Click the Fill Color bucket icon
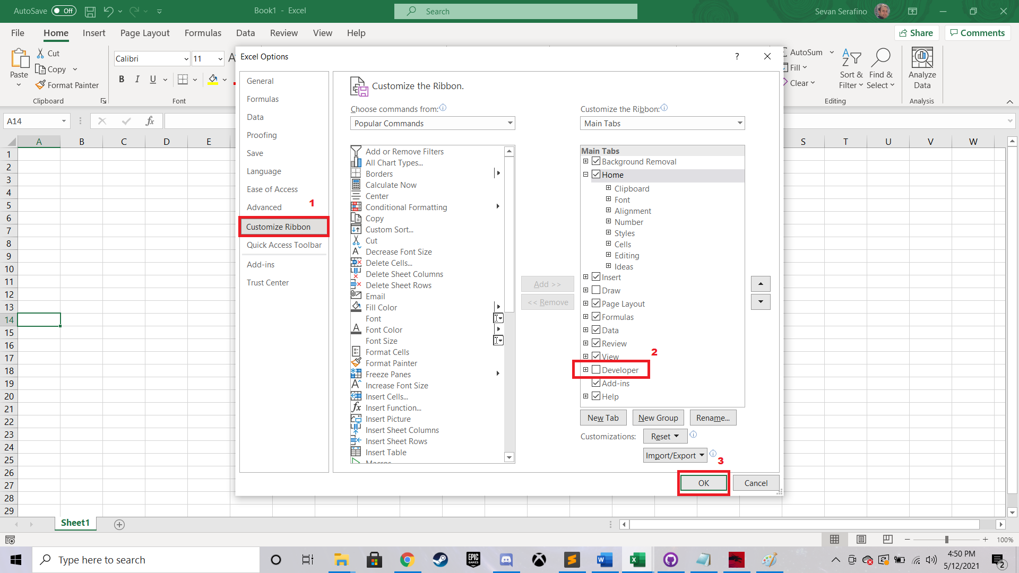The height and width of the screenshot is (573, 1019). click(213, 80)
